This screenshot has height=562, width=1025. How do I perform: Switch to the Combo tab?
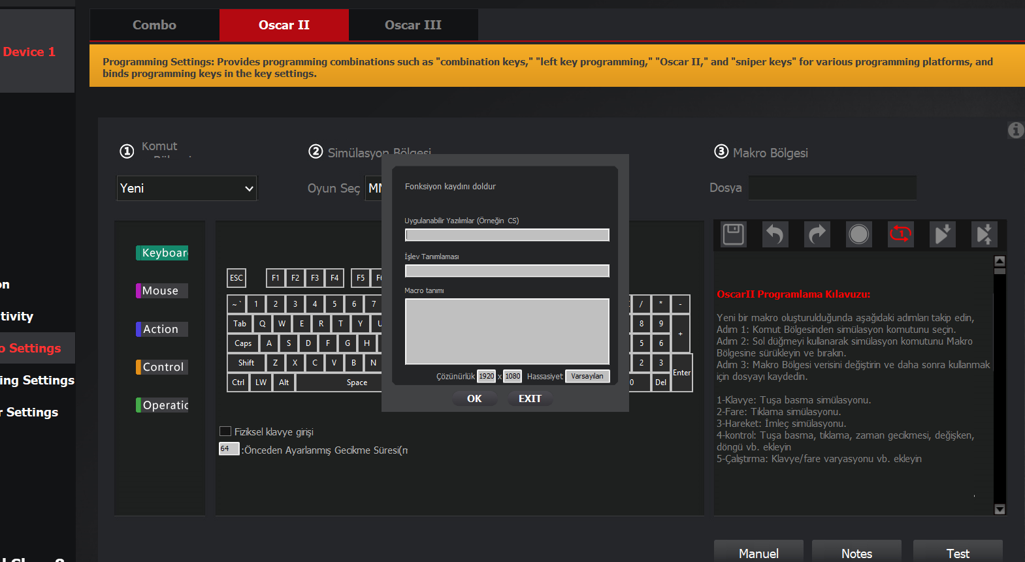[x=154, y=25]
